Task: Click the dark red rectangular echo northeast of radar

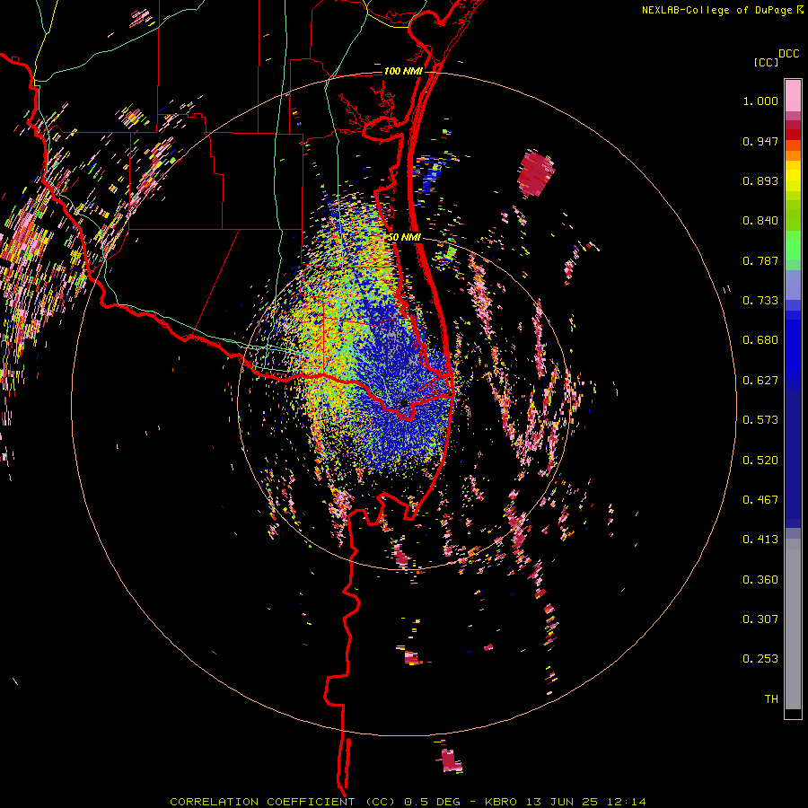Action: pos(537,172)
